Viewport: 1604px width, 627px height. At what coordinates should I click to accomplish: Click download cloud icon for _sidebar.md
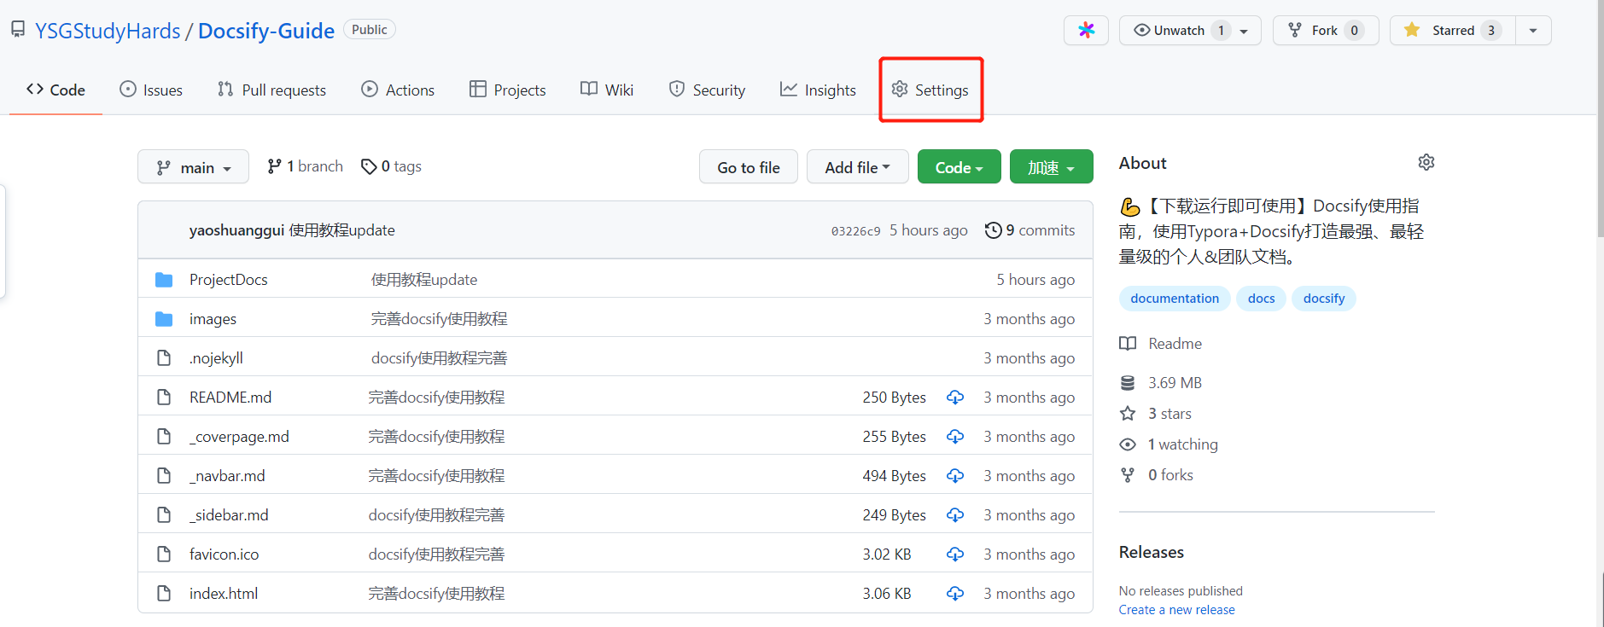[x=954, y=515]
